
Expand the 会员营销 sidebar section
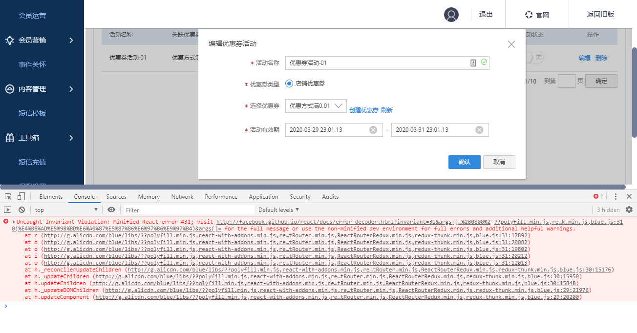coord(71,40)
